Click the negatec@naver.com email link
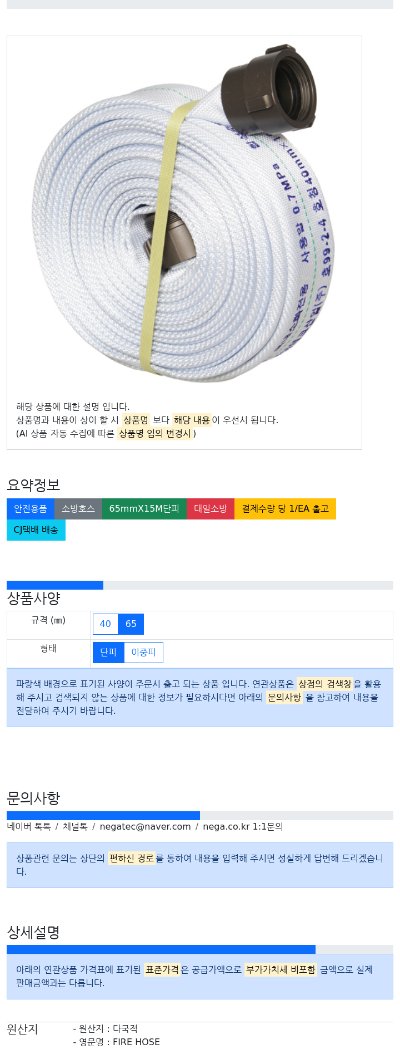Image resolution: width=400 pixels, height=1049 pixels. point(145,826)
